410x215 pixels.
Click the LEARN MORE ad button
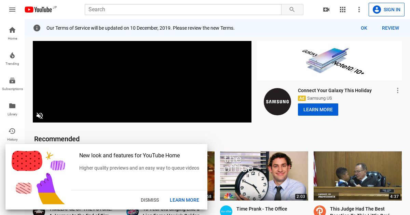(x=318, y=110)
